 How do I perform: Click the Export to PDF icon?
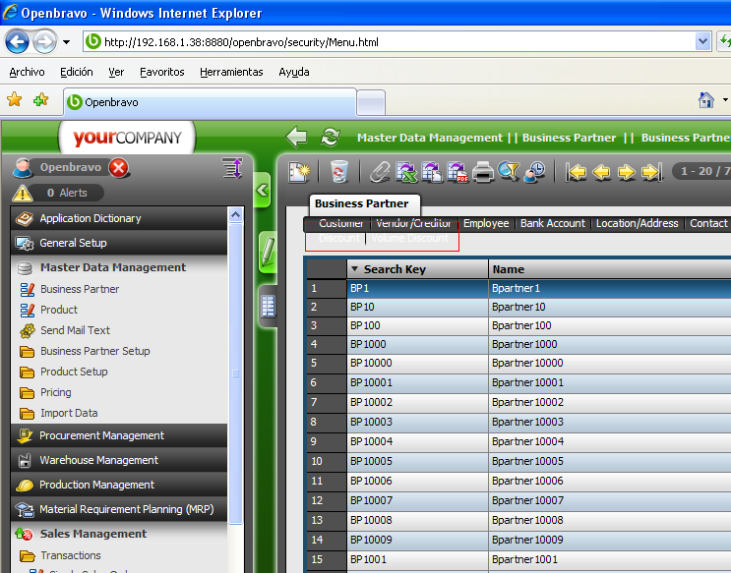pos(457,172)
